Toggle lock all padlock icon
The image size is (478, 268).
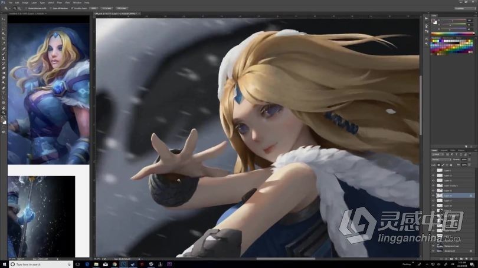pyautogui.click(x=451, y=165)
